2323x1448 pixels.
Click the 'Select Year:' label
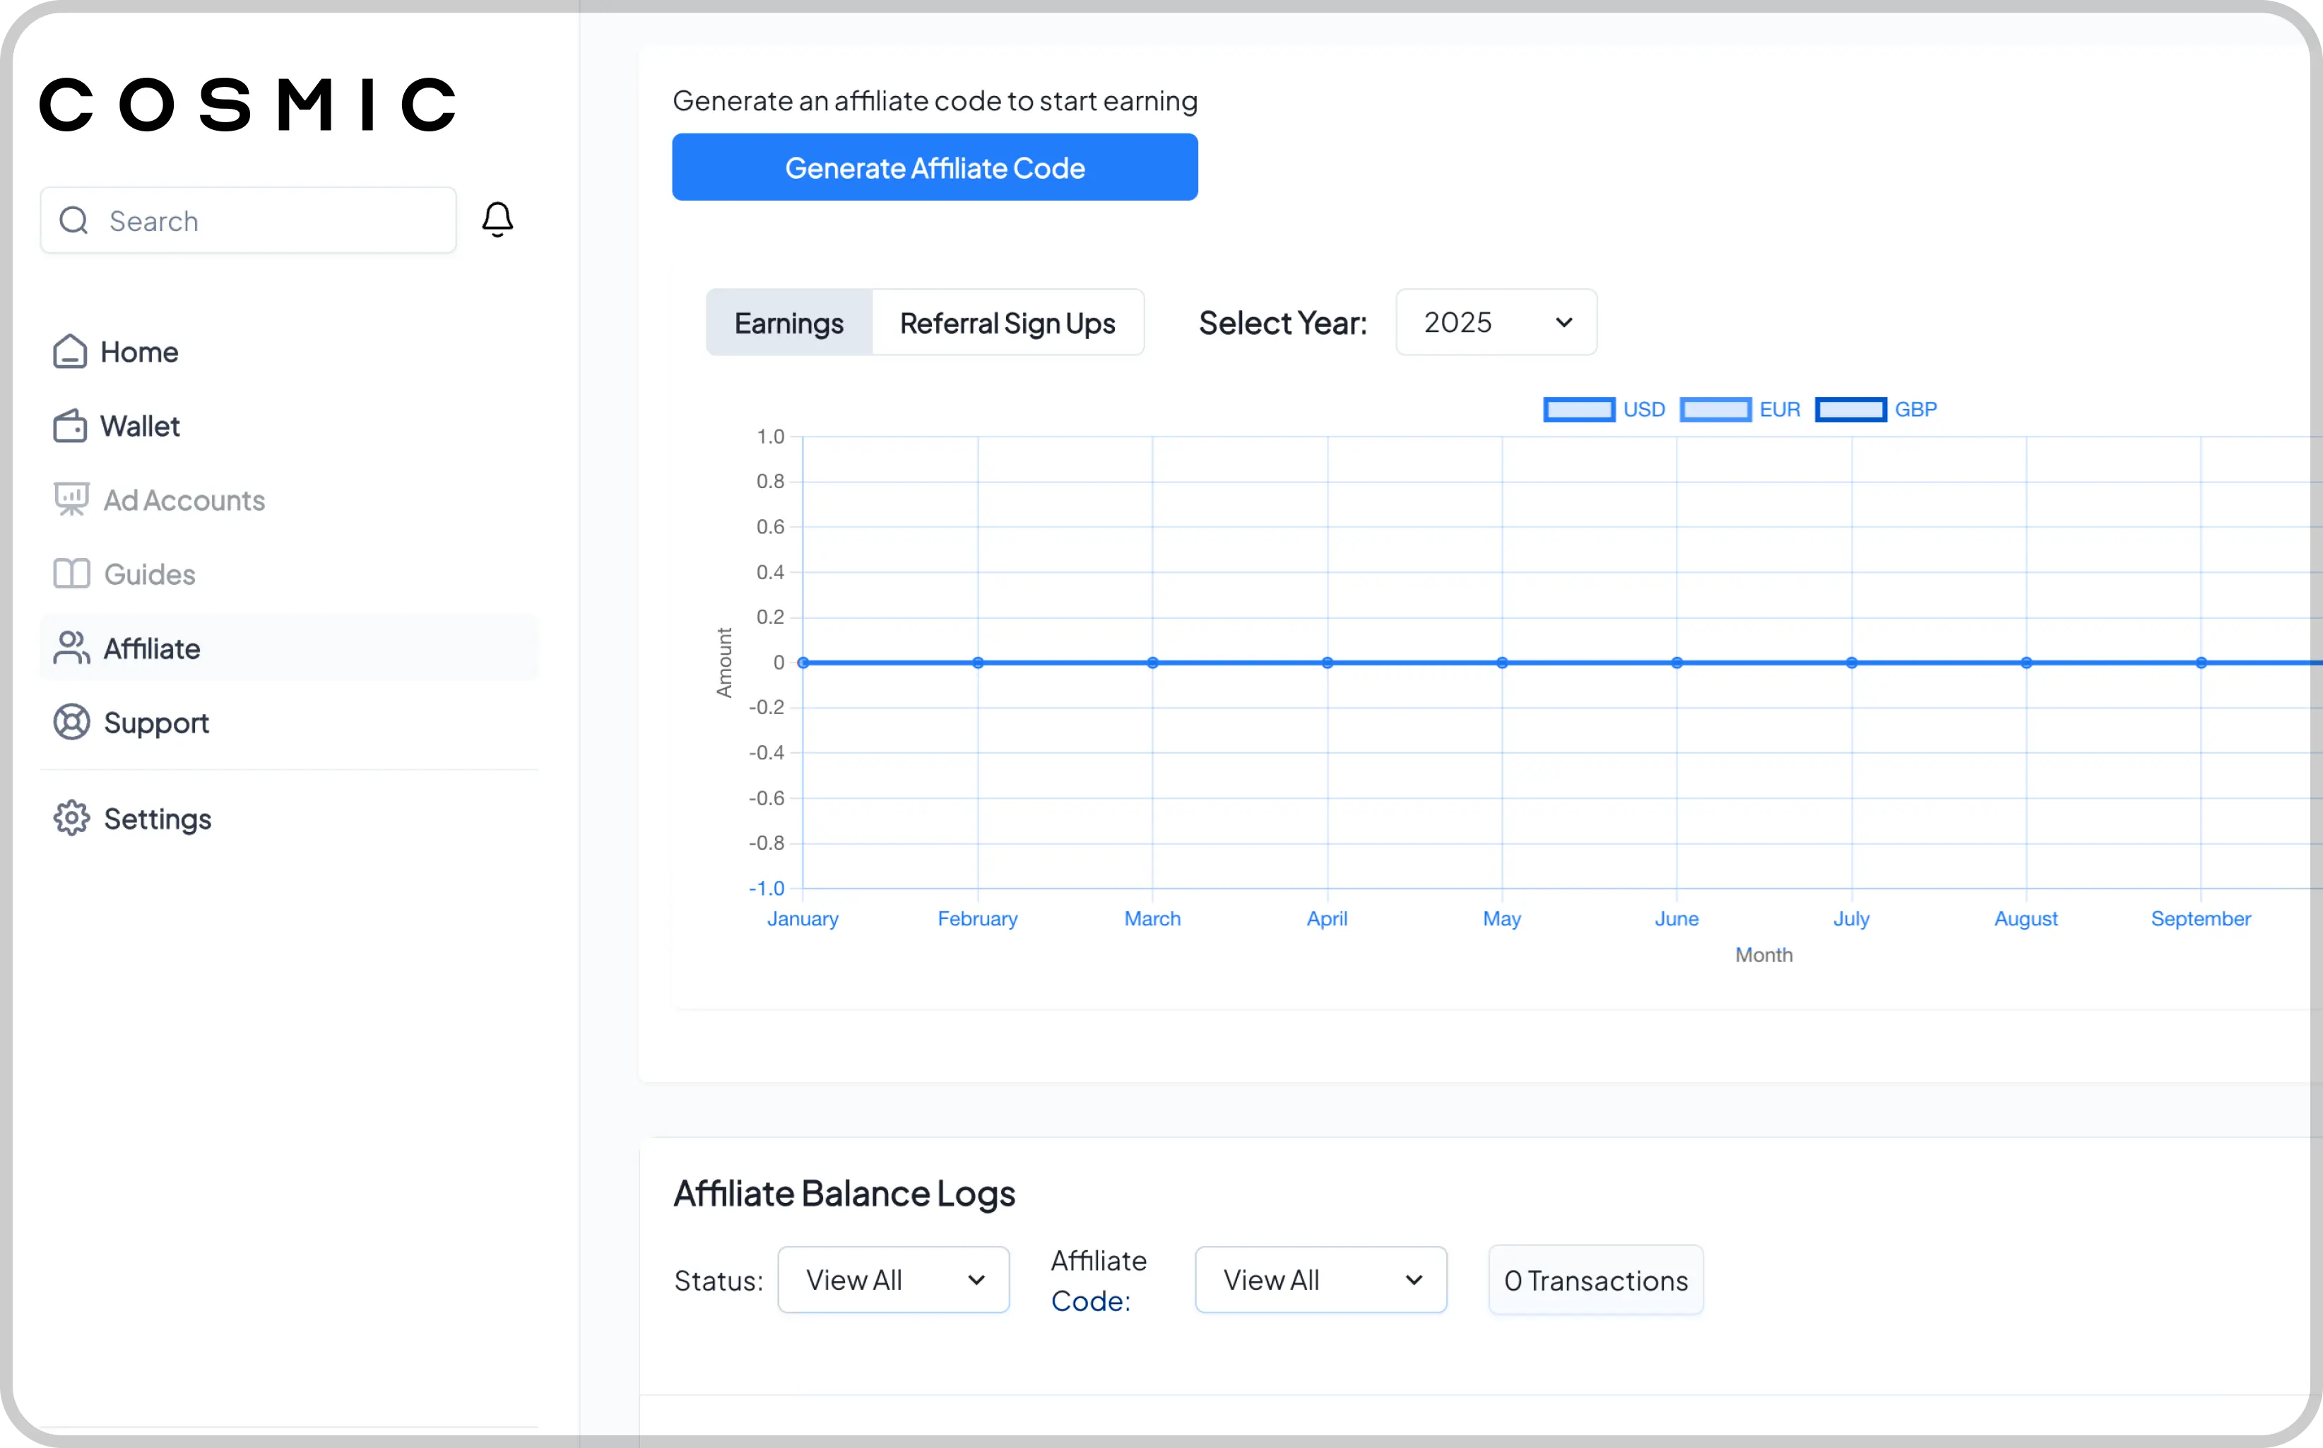pos(1283,323)
